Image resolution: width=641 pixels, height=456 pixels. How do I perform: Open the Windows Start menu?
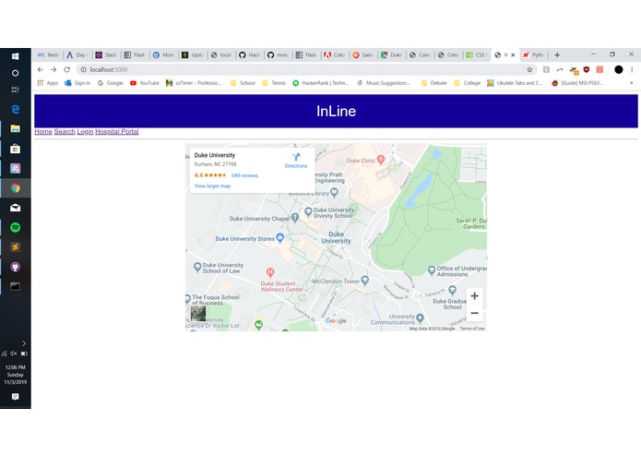(x=15, y=56)
